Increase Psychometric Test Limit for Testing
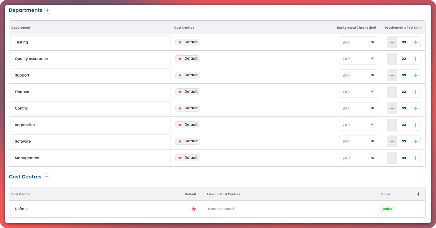This screenshot has width=436, height=228. (x=415, y=42)
